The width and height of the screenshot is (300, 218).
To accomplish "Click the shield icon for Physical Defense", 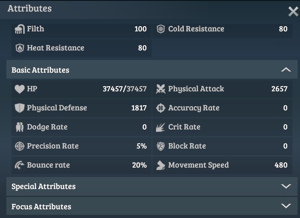I will click(19, 108).
